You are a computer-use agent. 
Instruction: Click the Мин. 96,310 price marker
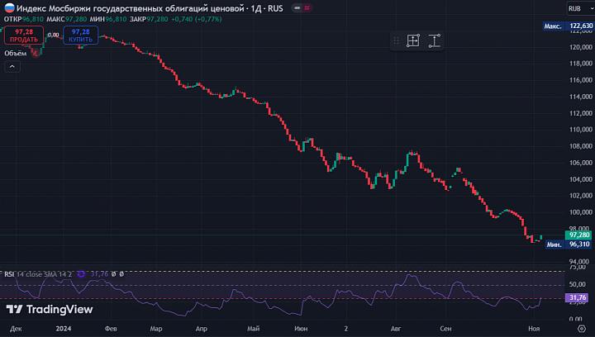click(568, 244)
